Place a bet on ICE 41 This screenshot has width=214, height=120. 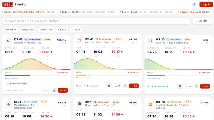click(x=134, y=86)
